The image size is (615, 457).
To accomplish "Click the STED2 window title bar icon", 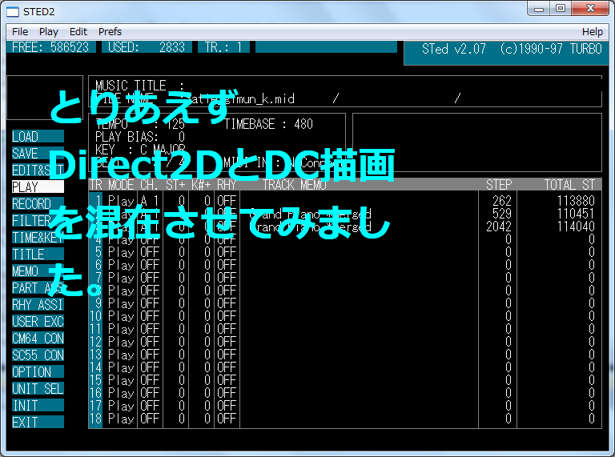I will tap(12, 10).
